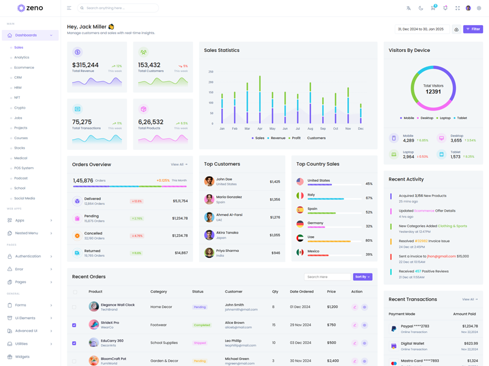Click the Search Here field in Recent Orders
The width and height of the screenshot is (489, 366).
tap(327, 277)
